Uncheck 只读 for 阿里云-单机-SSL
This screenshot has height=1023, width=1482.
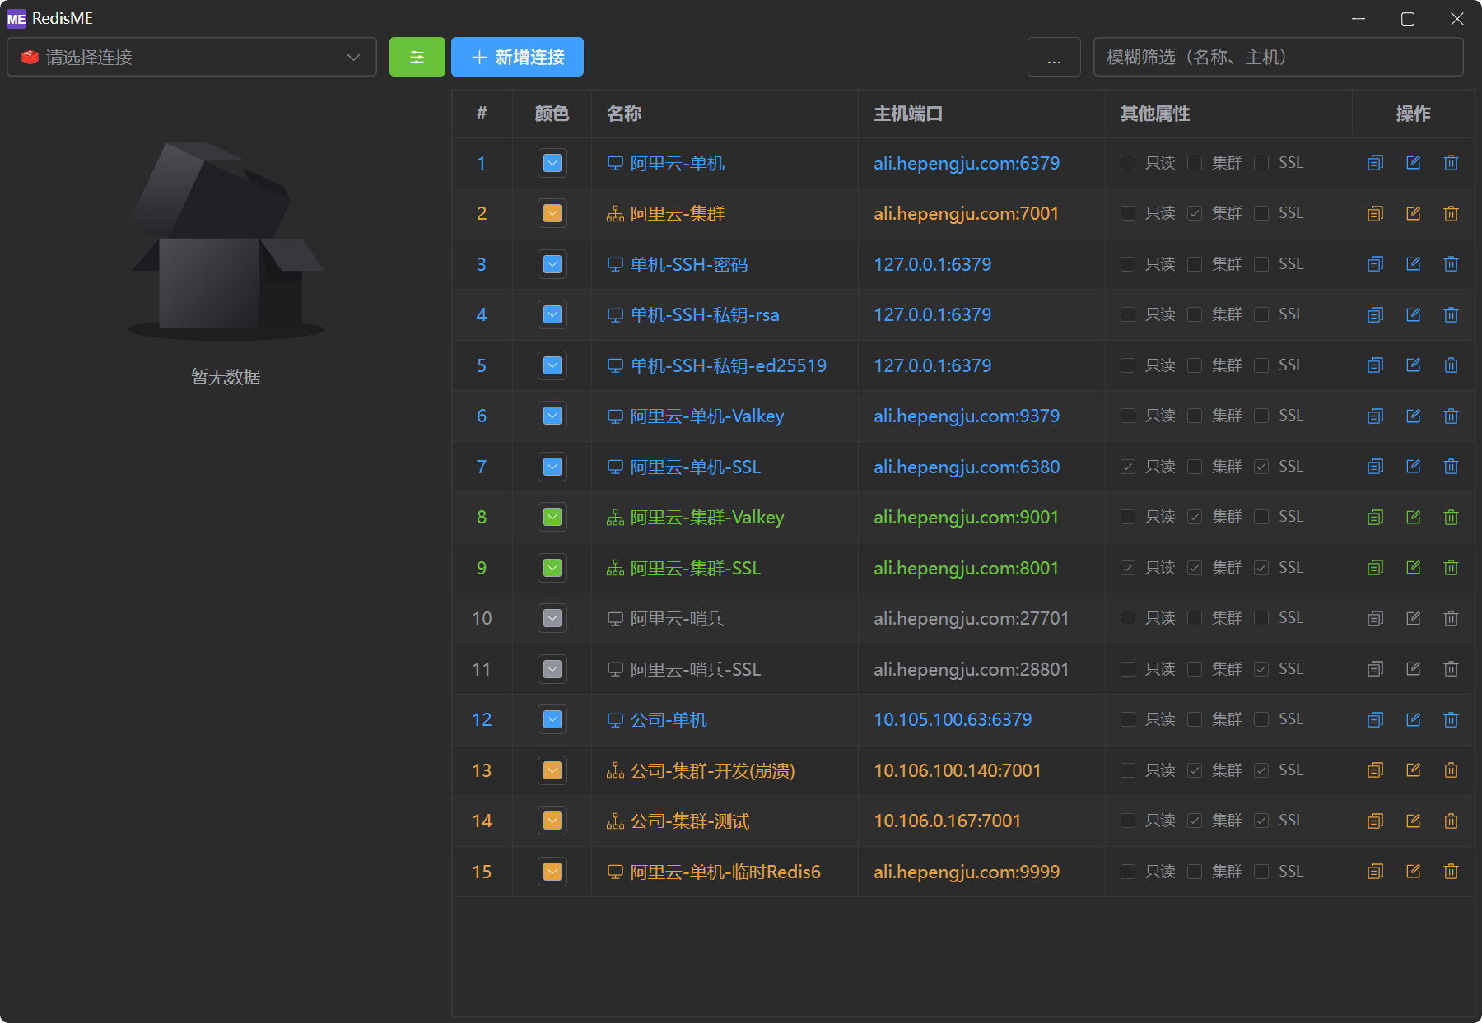click(x=1128, y=467)
